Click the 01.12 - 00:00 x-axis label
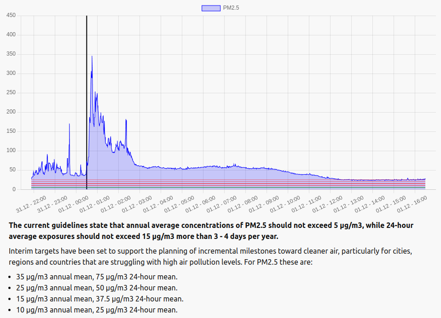 pyautogui.click(x=73, y=204)
